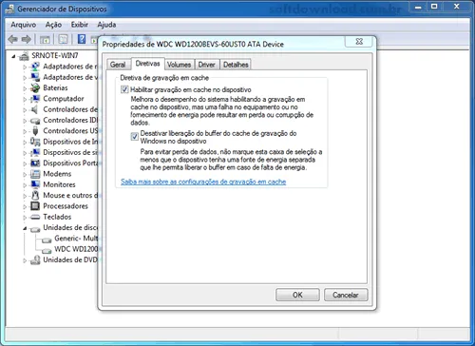Click the Back arrow toolbar icon
This screenshot has height=346, width=475.
12,39
